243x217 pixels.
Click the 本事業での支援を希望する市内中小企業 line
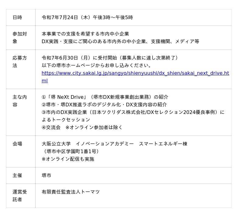[85, 34]
